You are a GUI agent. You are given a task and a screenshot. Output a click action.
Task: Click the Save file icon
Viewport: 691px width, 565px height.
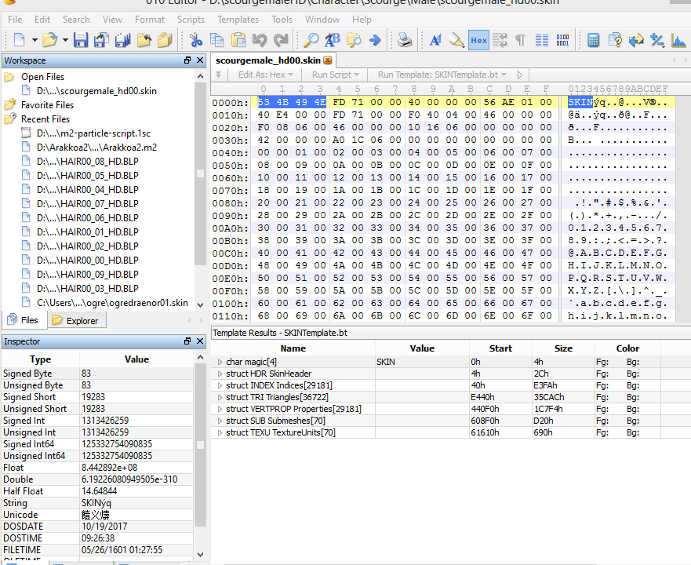click(81, 40)
